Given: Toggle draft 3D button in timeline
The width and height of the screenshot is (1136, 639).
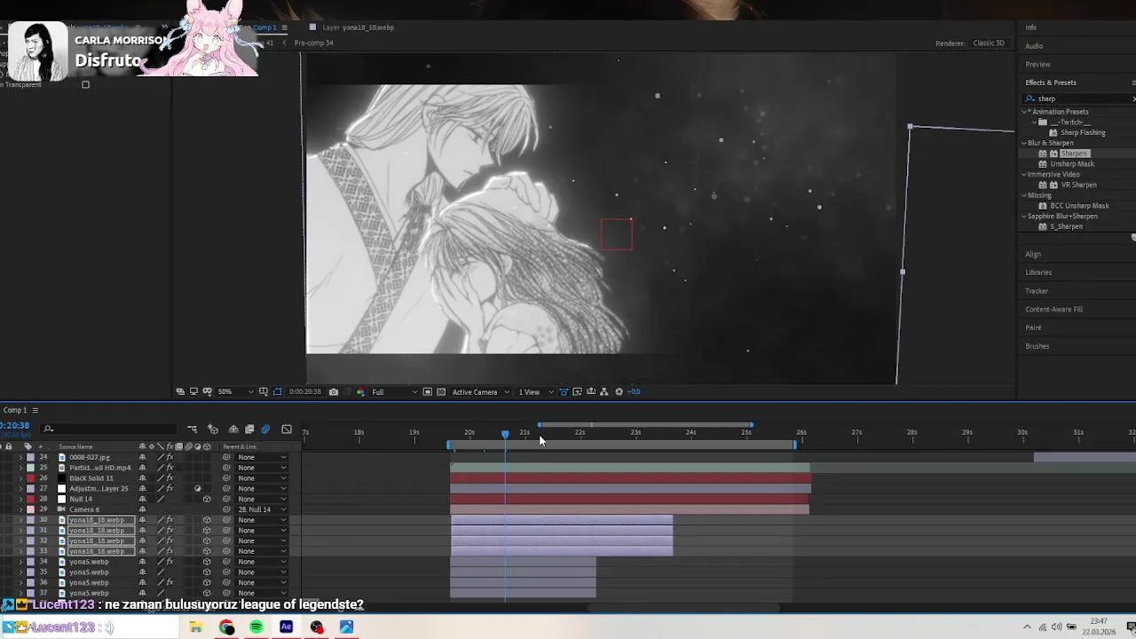Looking at the screenshot, I should pyautogui.click(x=213, y=430).
